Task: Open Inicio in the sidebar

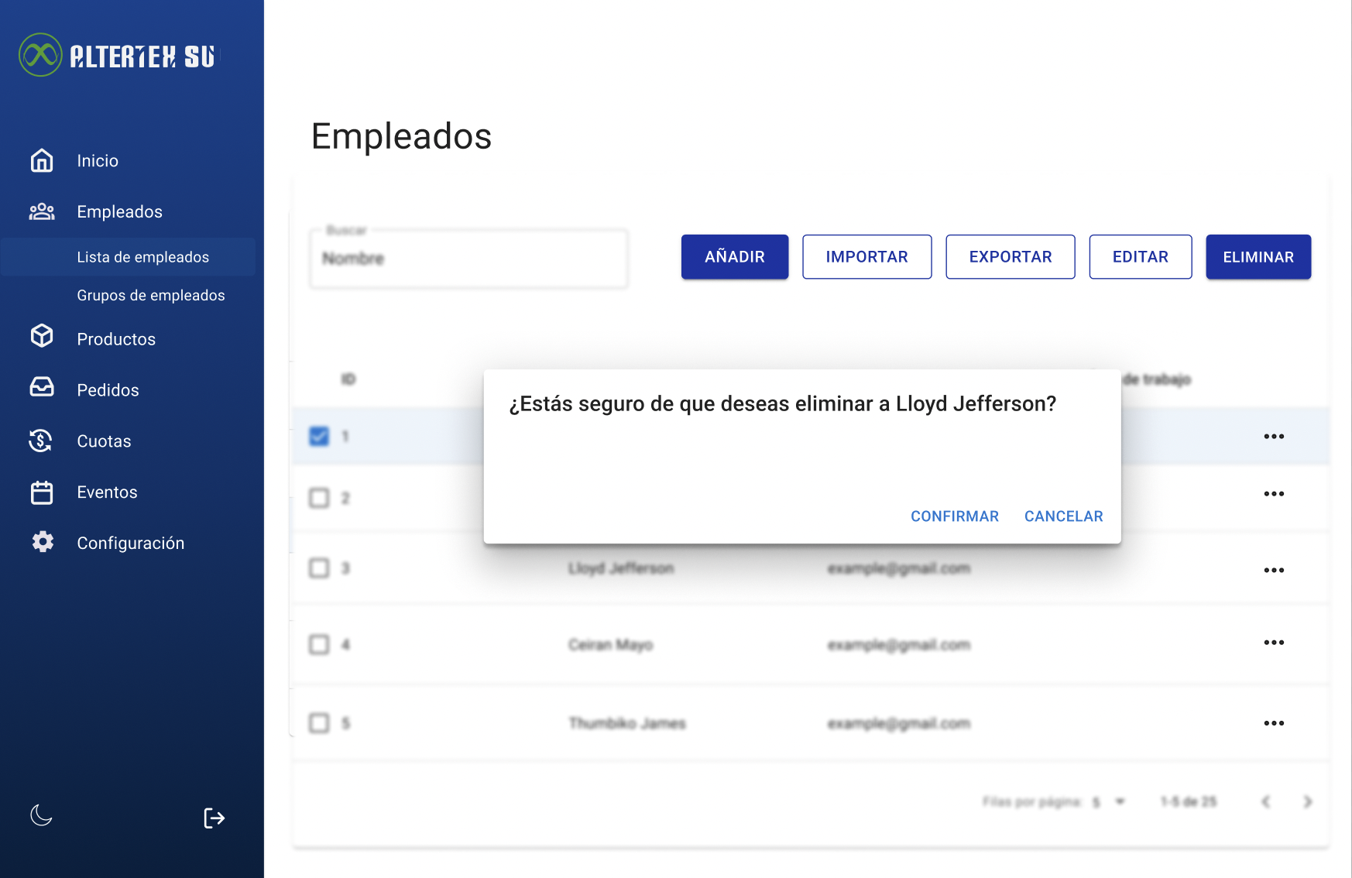Action: [98, 161]
